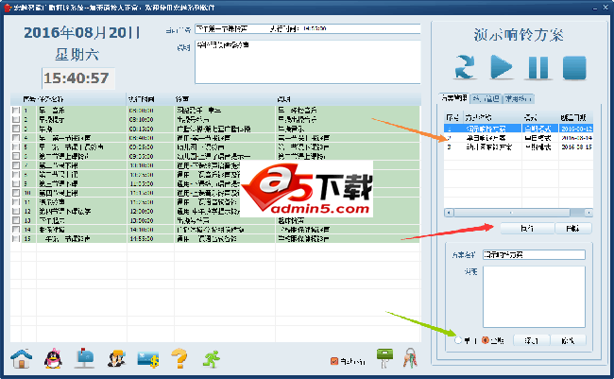Click the rightmost button at scheme panel bottom

coord(568,340)
